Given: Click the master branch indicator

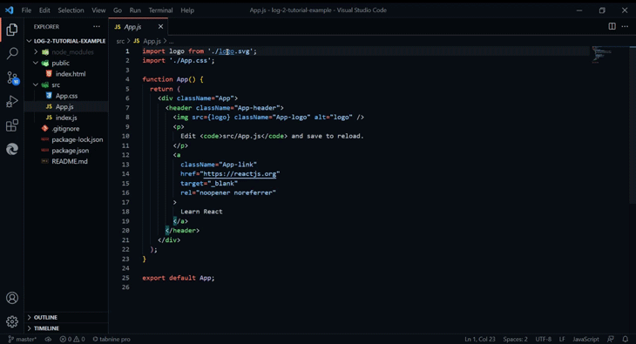Looking at the screenshot, I should coord(23,339).
